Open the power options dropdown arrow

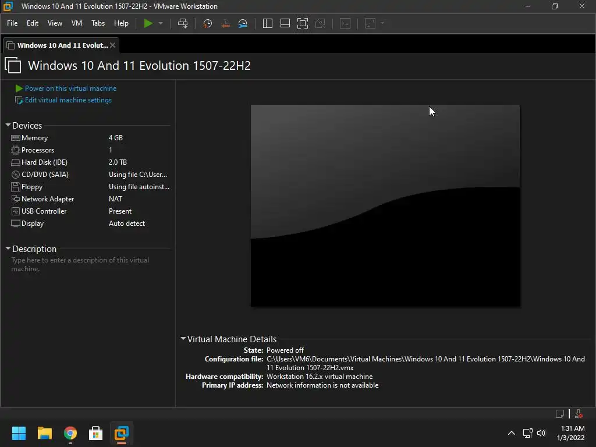[x=161, y=23]
